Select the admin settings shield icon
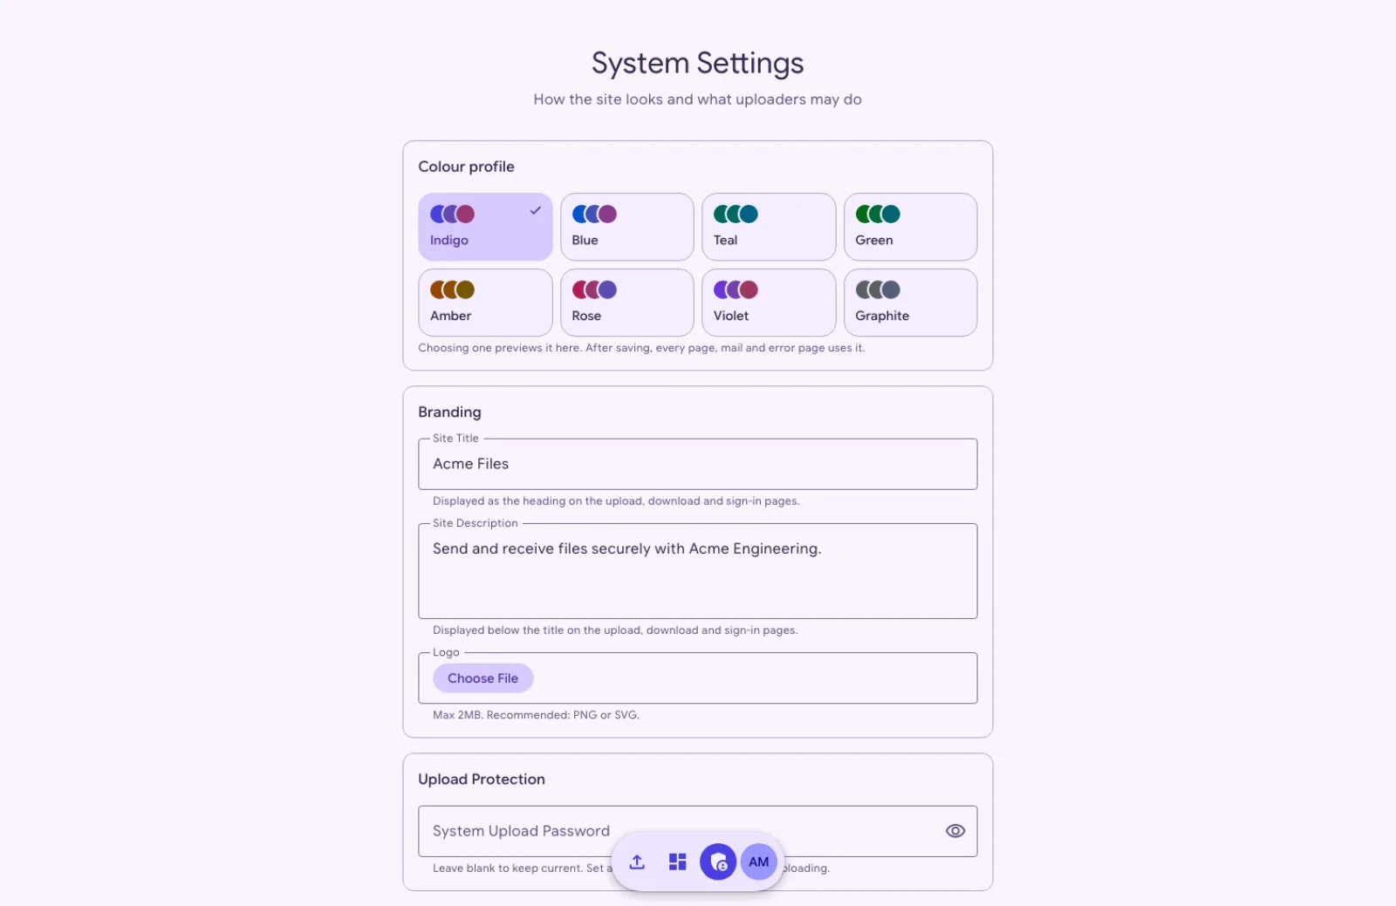The height and width of the screenshot is (906, 1396). 718,862
